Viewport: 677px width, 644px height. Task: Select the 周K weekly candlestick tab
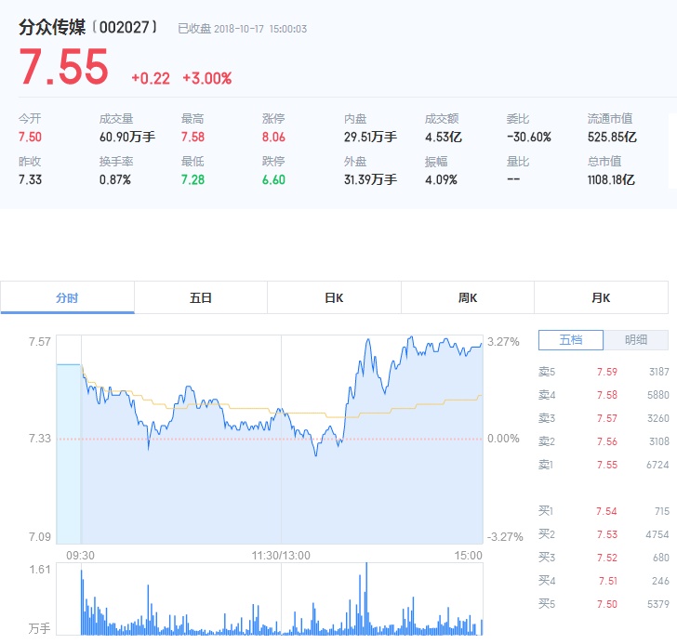(x=468, y=297)
